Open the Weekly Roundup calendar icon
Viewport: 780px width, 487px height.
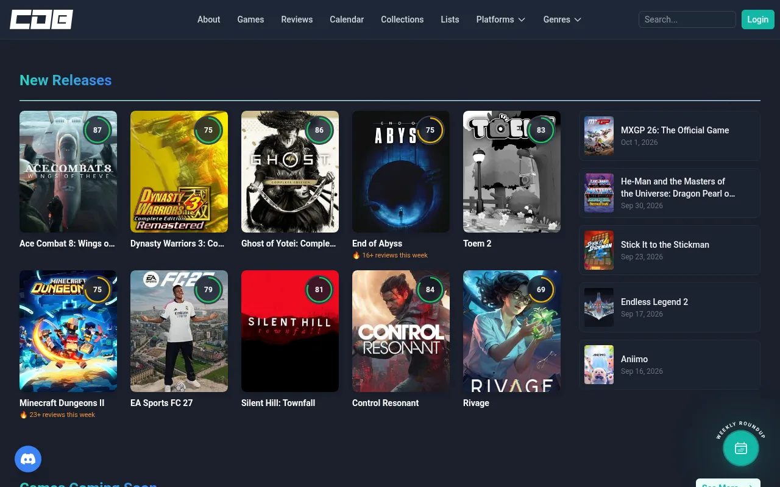741,448
